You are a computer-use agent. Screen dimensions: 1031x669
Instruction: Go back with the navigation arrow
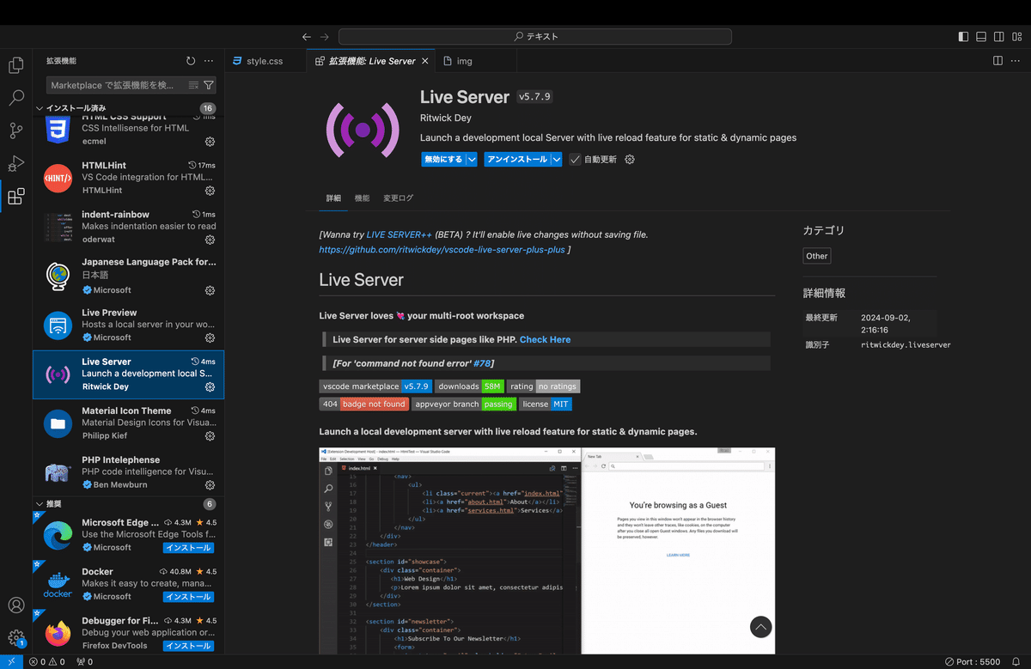[x=307, y=37]
